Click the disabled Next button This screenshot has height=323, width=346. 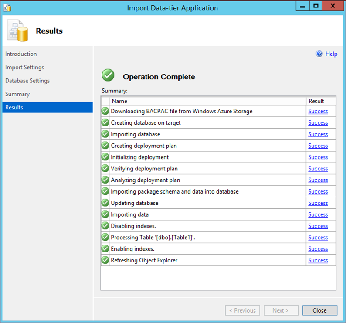tap(281, 310)
